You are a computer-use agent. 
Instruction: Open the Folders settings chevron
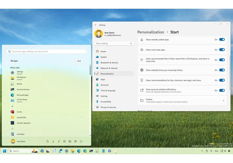[224, 100]
